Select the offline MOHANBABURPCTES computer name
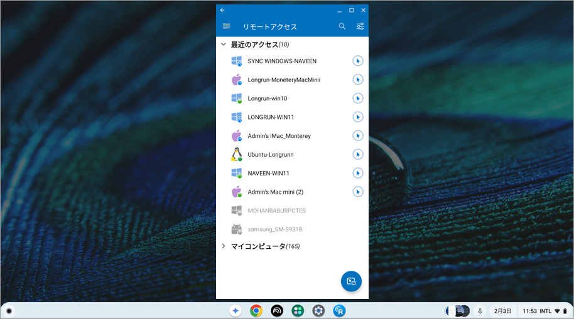 pos(276,211)
